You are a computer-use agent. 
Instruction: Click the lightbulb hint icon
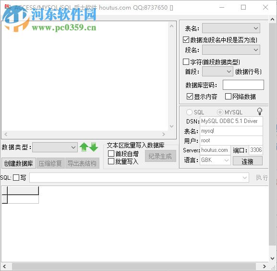[260, 111]
